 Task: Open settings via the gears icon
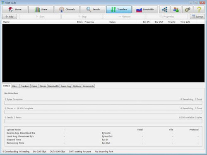pyautogui.click(x=188, y=10)
